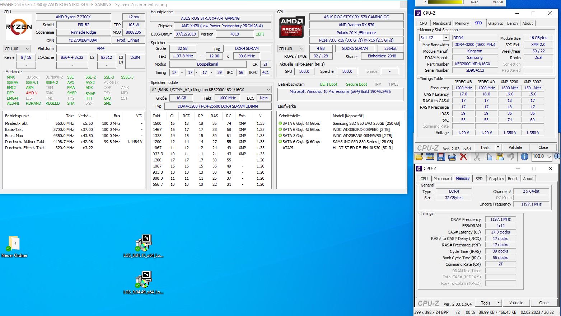Click the clipboard paste icon
Viewport: 561px width, 316px height.
tap(500, 157)
